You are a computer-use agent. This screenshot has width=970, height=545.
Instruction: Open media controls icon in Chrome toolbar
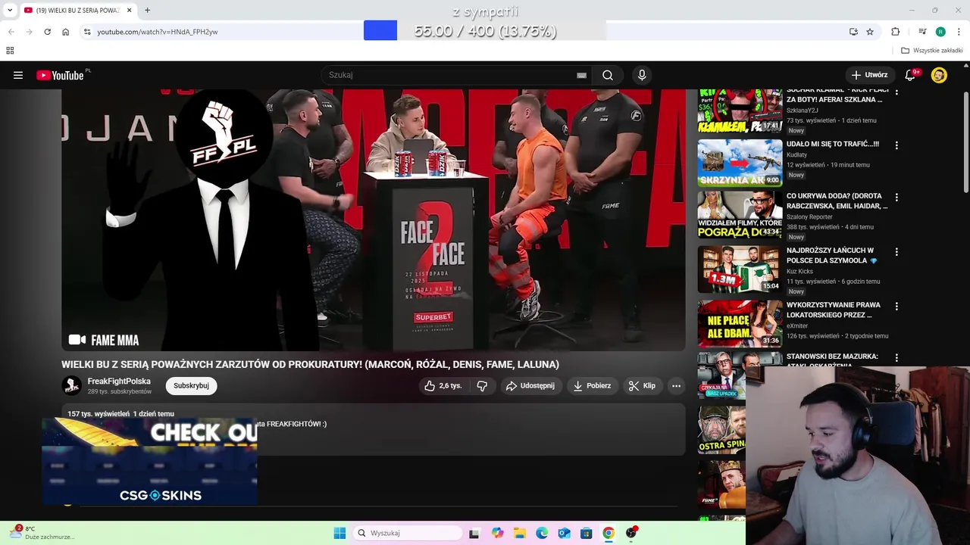[922, 32]
